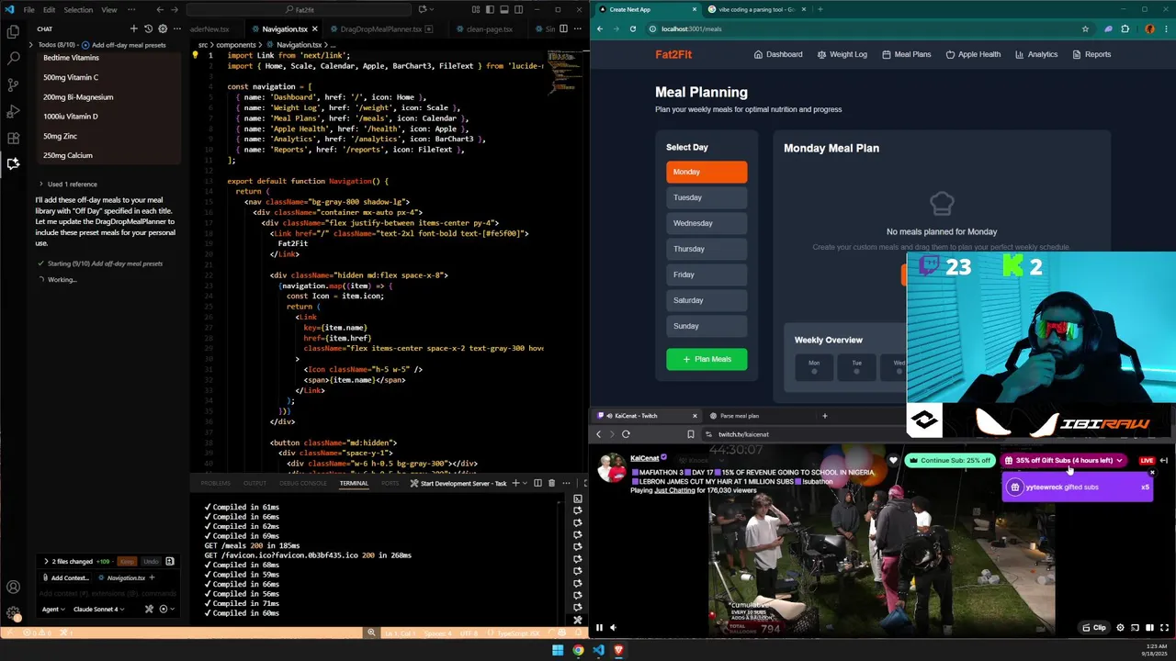Show chat history in Chat panel

click(148, 28)
